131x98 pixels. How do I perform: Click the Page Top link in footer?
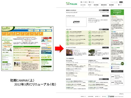point(121,94)
